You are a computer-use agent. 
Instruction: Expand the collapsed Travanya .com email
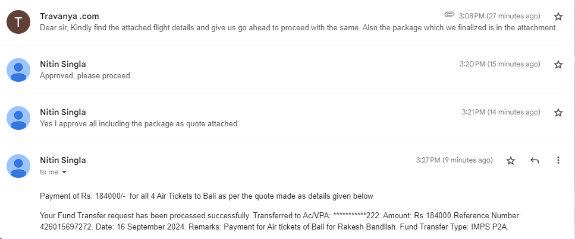282,22
